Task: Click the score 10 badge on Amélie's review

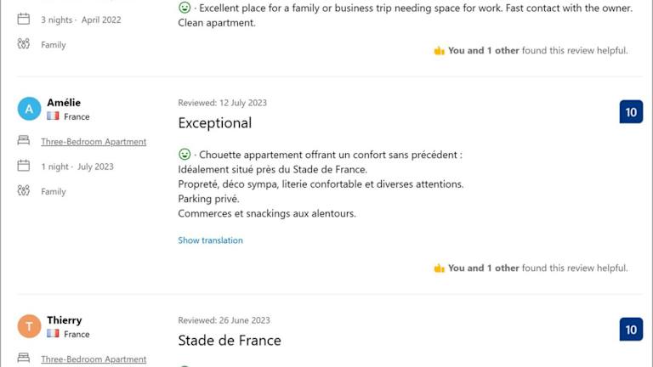Action: click(631, 112)
